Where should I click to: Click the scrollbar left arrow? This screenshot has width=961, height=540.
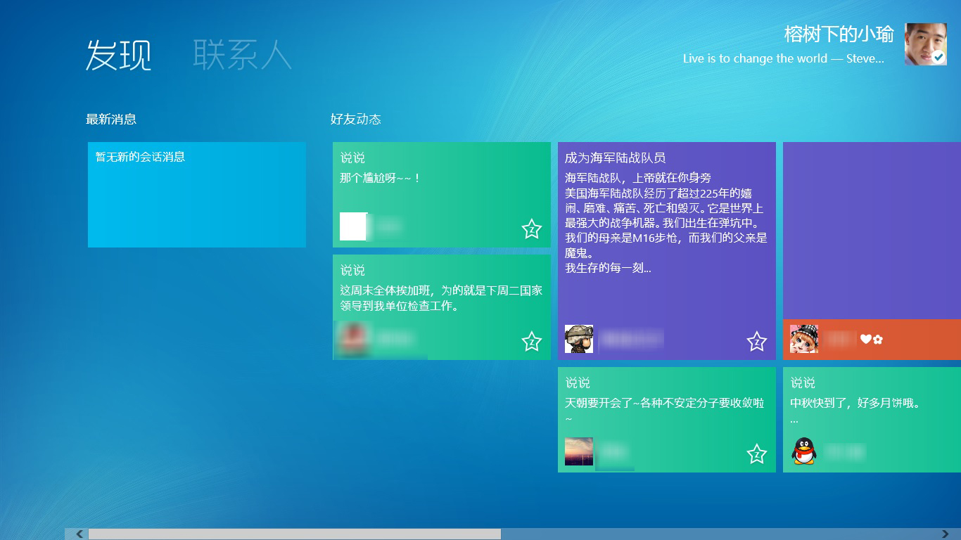(79, 534)
